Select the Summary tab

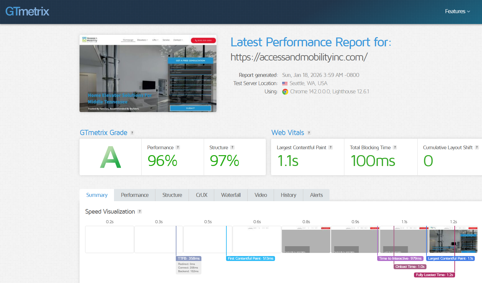tap(97, 195)
